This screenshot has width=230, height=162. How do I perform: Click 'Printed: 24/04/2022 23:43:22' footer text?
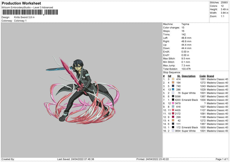click(x=153, y=159)
